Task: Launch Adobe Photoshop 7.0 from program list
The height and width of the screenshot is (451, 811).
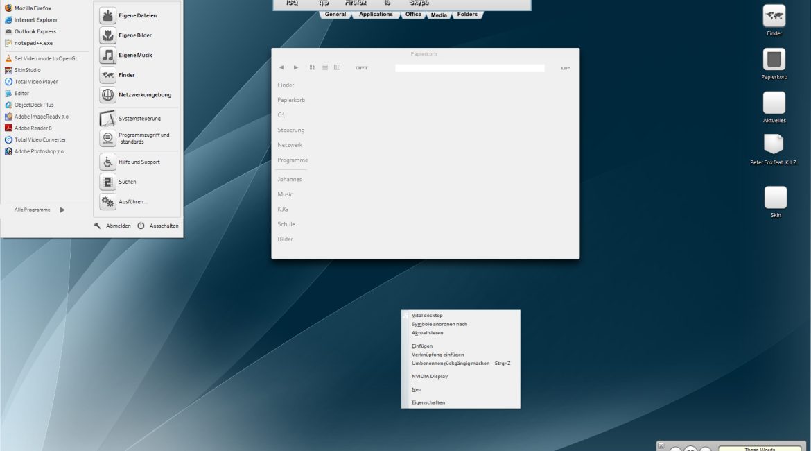Action: pyautogui.click(x=39, y=151)
